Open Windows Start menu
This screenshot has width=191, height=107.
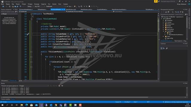(2, 105)
